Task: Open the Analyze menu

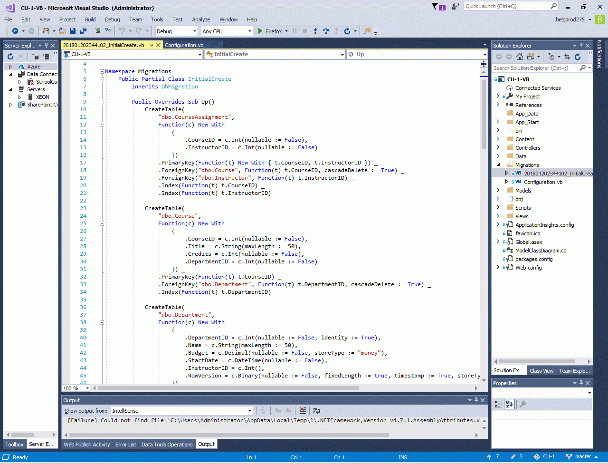Action: [x=200, y=19]
